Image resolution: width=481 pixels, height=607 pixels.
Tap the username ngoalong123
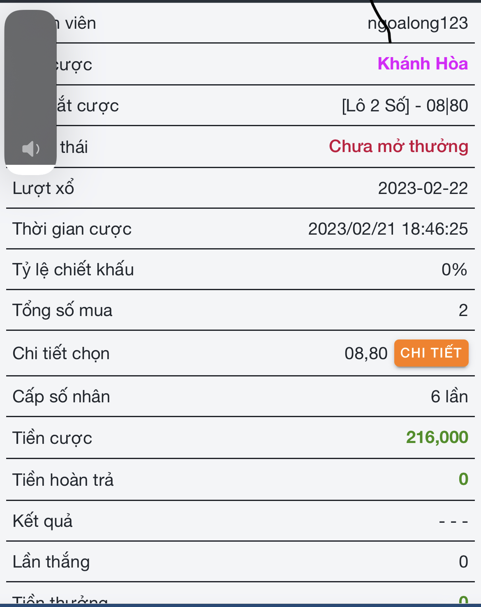(x=417, y=23)
